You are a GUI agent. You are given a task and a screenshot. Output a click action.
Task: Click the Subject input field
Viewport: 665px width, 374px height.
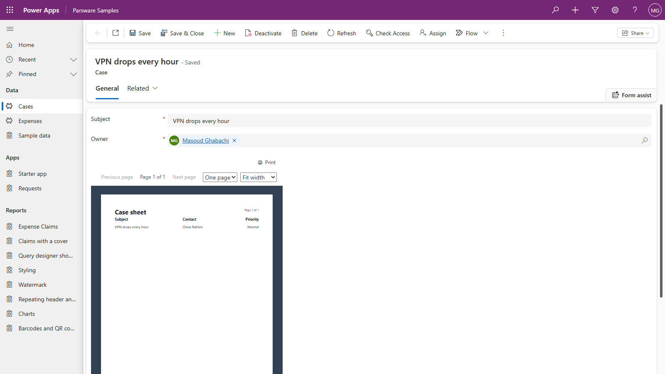click(x=409, y=121)
